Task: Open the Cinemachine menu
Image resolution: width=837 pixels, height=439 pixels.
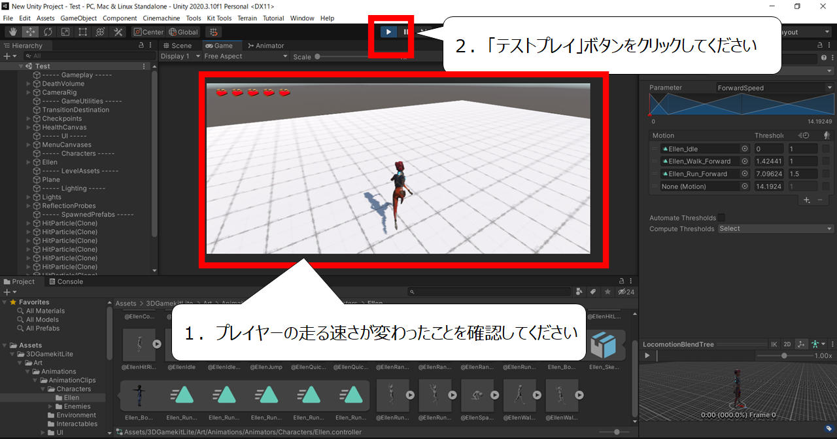Action: tap(162, 18)
